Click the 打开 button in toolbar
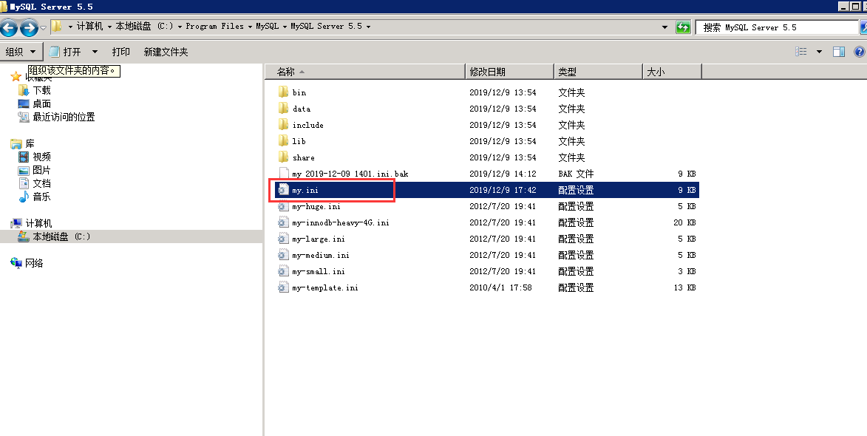Image resolution: width=867 pixels, height=436 pixels. point(65,52)
